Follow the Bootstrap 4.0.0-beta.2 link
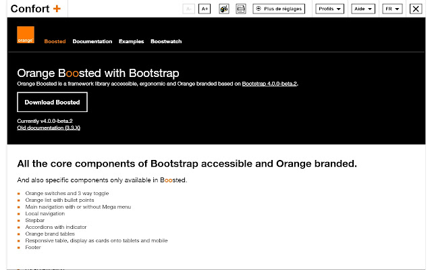This screenshot has height=270, width=432. click(269, 84)
